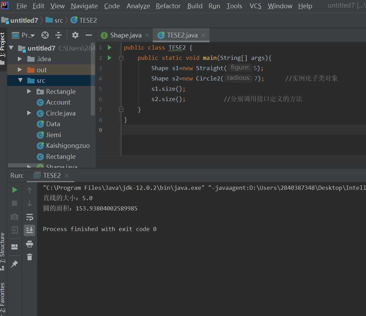Open the Navigate menu
This screenshot has height=316, width=366.
click(x=84, y=6)
